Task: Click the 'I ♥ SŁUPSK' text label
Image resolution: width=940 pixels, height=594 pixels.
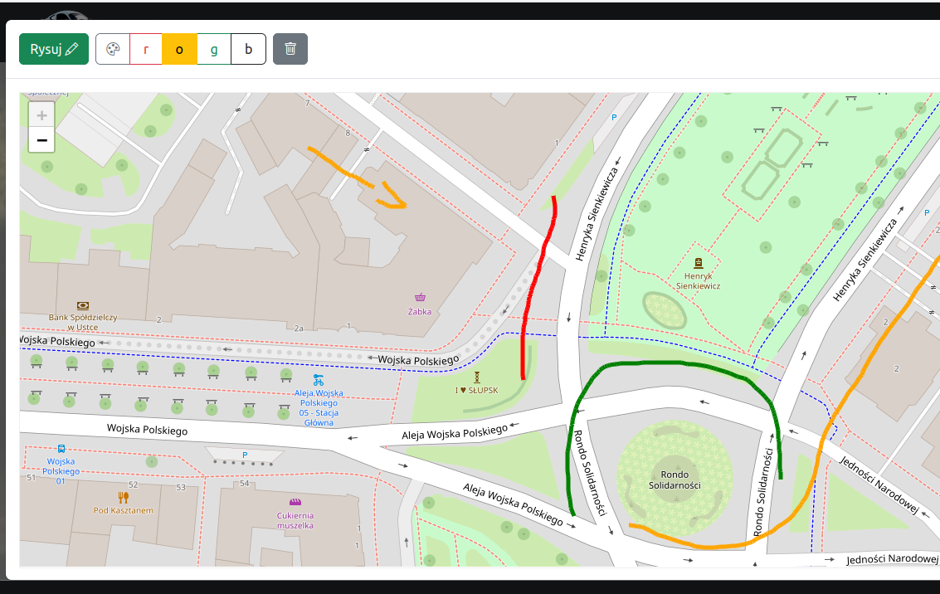Action: tap(476, 390)
